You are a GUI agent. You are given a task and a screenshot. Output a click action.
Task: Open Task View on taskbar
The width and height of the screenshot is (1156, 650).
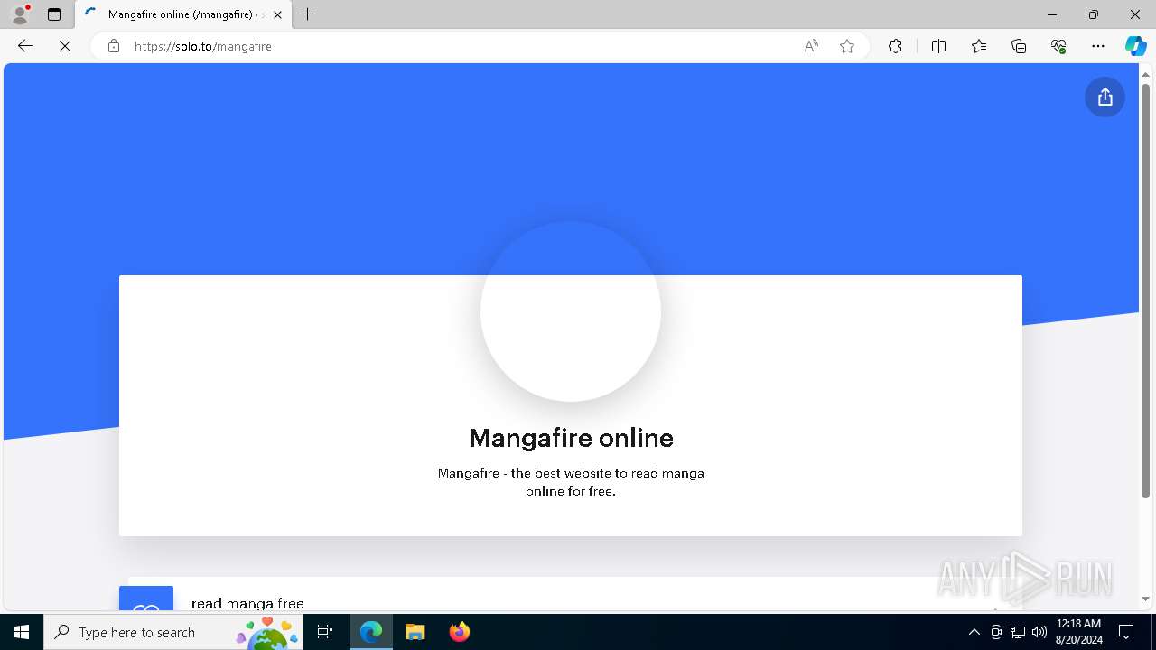pyautogui.click(x=325, y=632)
